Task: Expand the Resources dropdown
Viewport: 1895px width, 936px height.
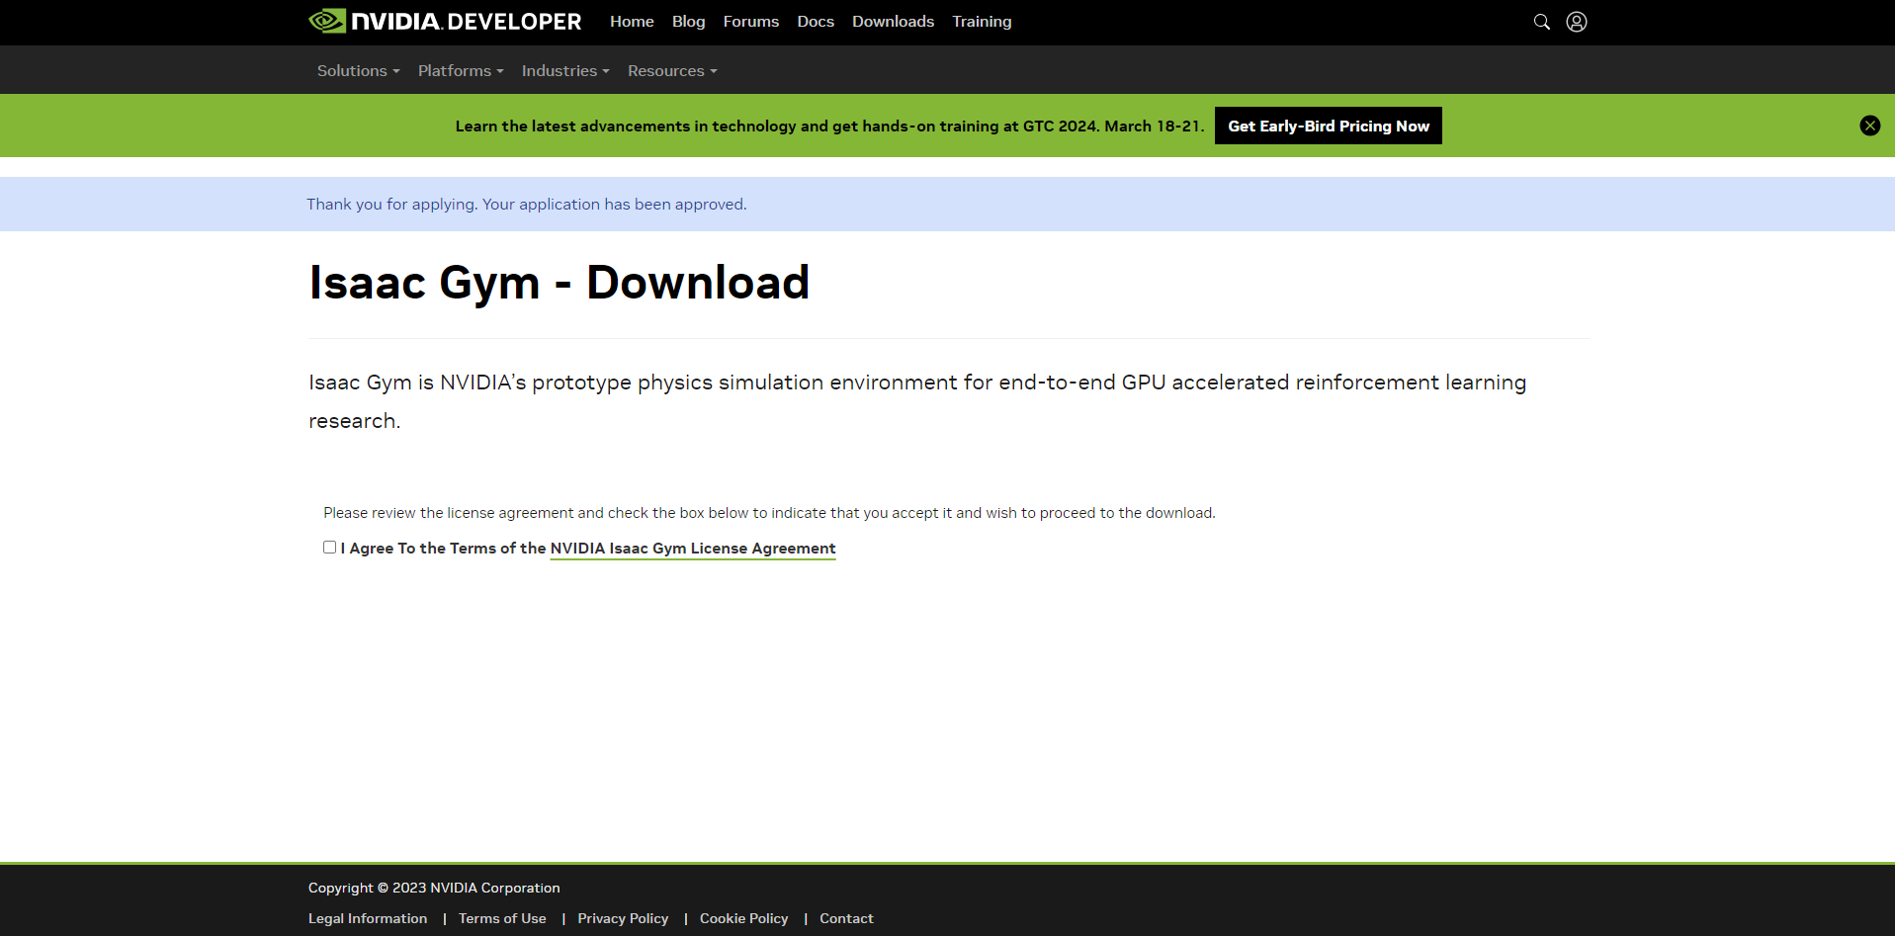Action: pos(672,71)
